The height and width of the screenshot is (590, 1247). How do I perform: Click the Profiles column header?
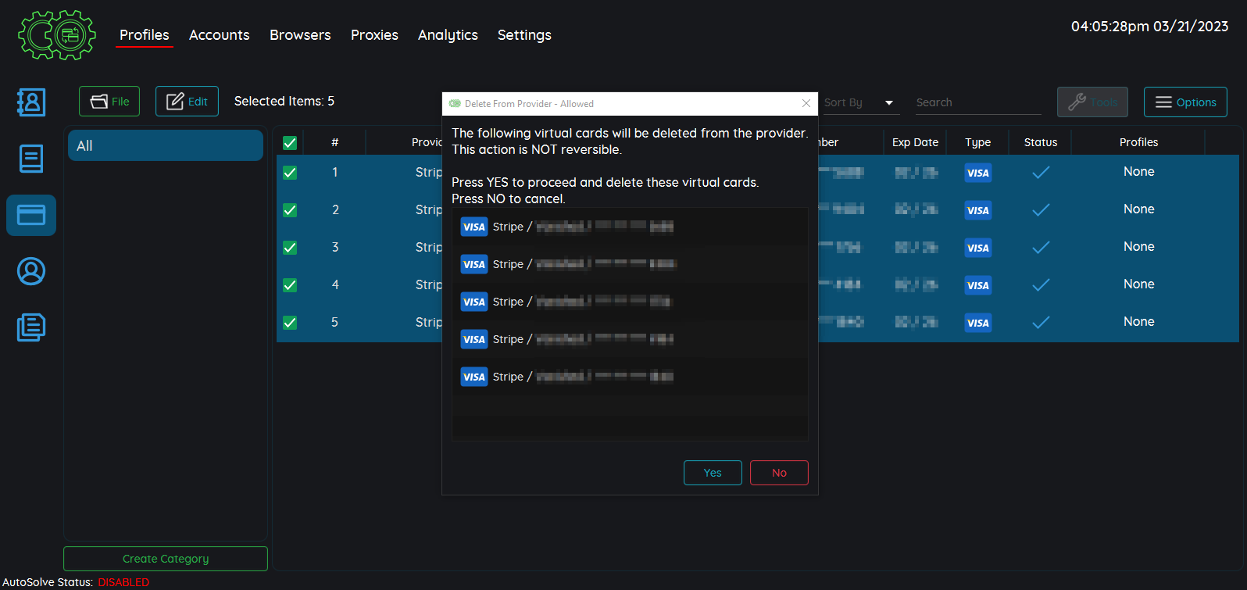pyautogui.click(x=1138, y=142)
